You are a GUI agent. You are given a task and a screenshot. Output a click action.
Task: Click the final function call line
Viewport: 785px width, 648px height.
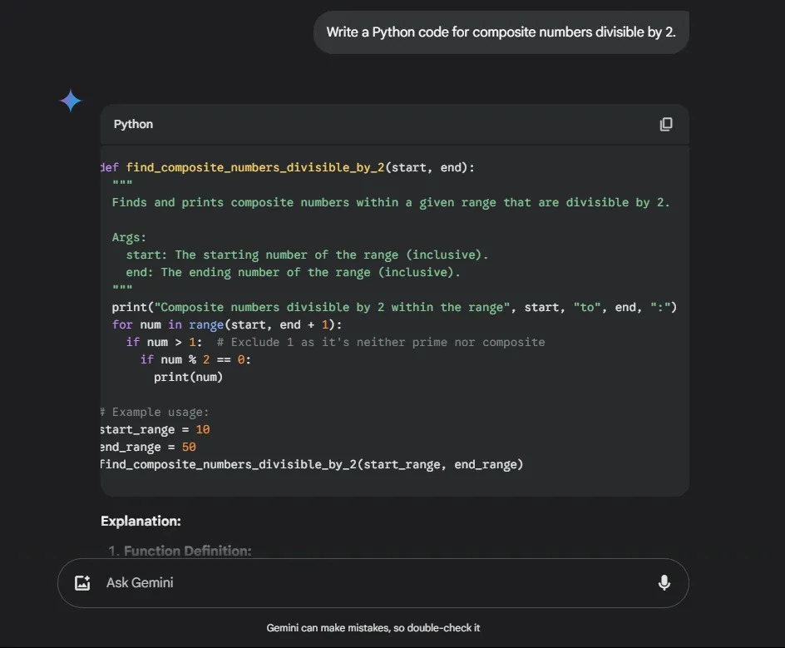[x=312, y=464]
